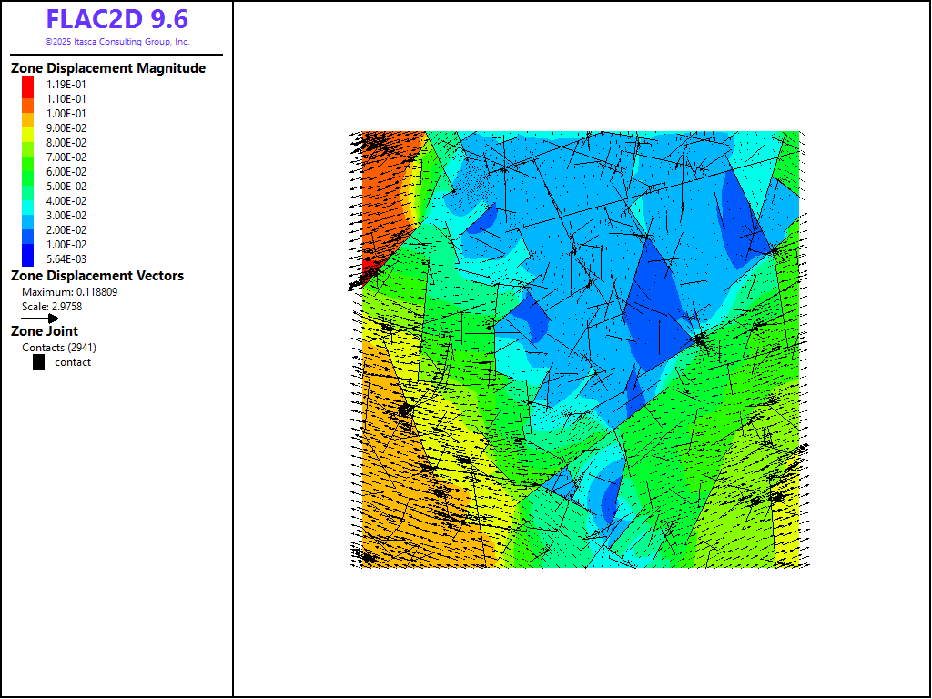Pick the yellow 9.00E-02 color swatch
The image size is (932, 699).
coord(28,127)
